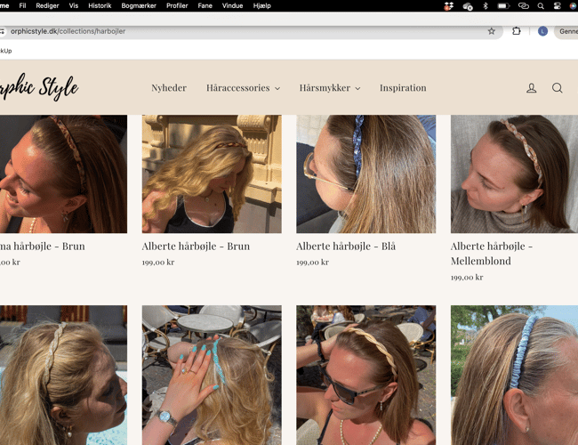Click the Orphic Style logo
578x445 pixels.
point(39,87)
